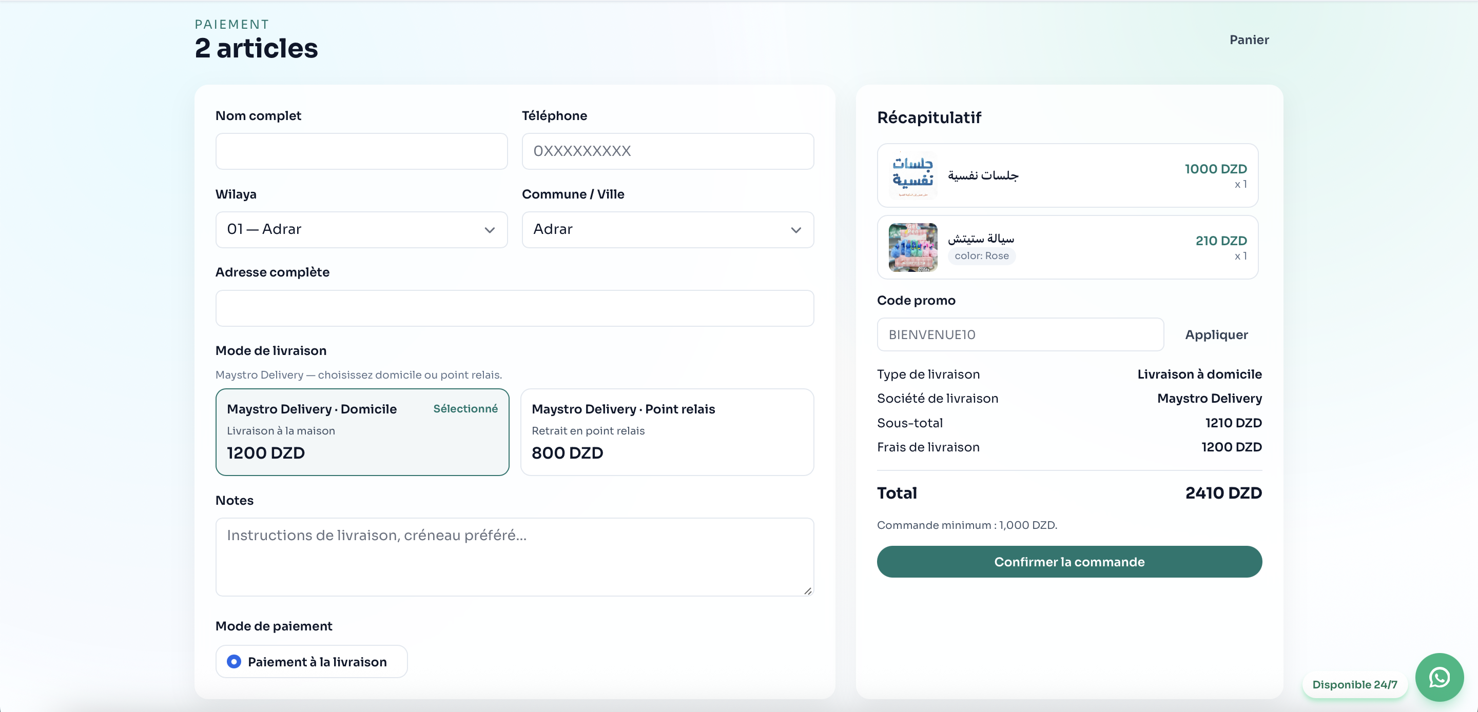This screenshot has height=712, width=1478.
Task: Click the color Rose attribute label
Action: [982, 256]
